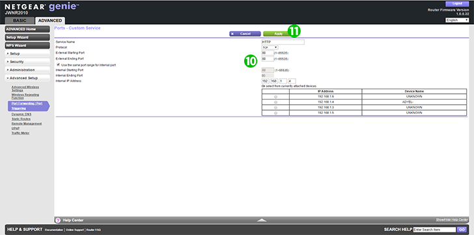Click the GO search button
Screen dimensions: 474x235
(x=461, y=230)
